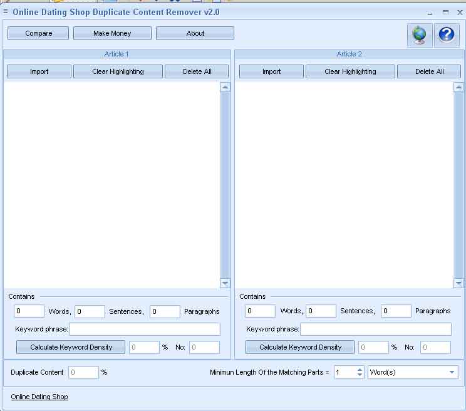Screen dimensions: 466x411
Task: Click Article 1 density percent field
Action: coord(145,347)
